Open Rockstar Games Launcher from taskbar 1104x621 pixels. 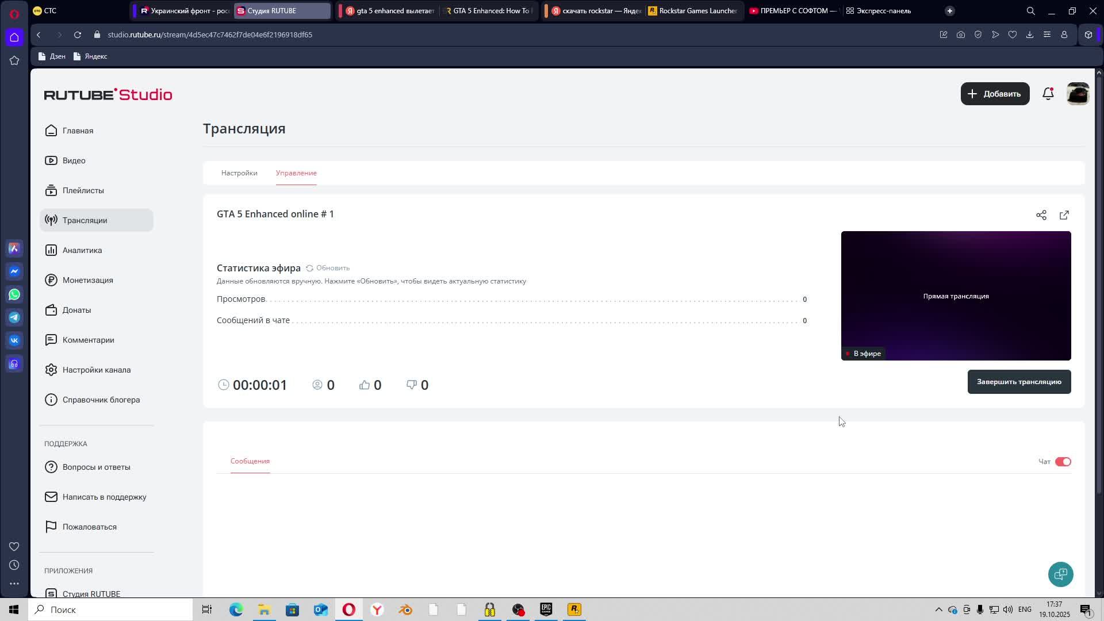[x=574, y=609]
